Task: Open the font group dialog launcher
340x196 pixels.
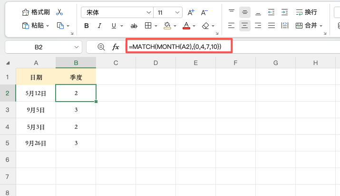Action: point(217,33)
